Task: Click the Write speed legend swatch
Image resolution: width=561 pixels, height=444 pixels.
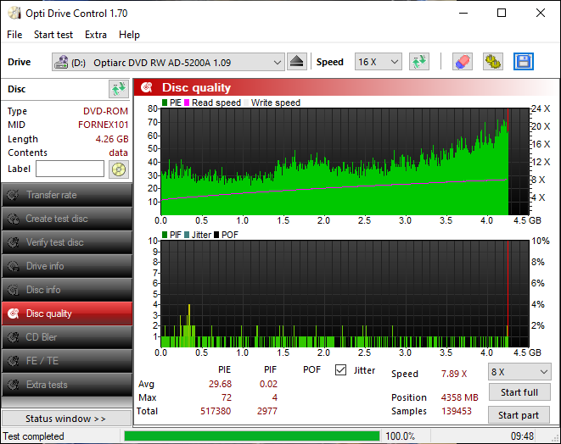Action: pyautogui.click(x=246, y=103)
